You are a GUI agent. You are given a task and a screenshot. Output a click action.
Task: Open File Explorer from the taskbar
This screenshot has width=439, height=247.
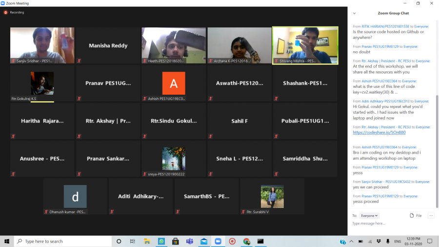point(147,241)
